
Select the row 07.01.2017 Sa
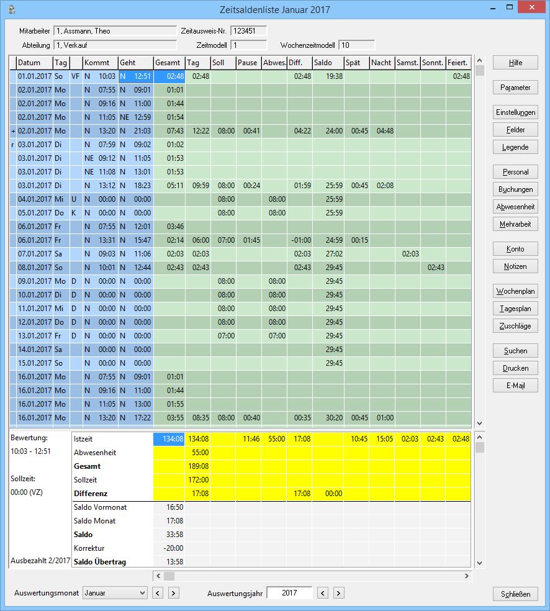241,254
